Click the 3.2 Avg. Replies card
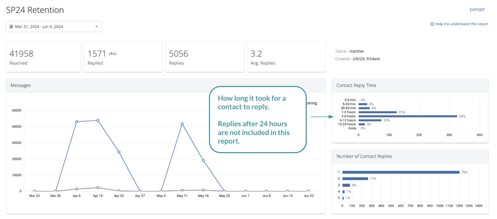 tap(286, 57)
